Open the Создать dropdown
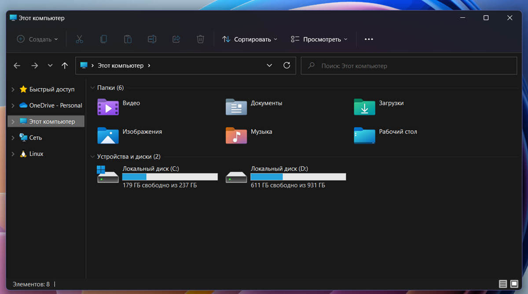This screenshot has width=528, height=294. pos(37,39)
